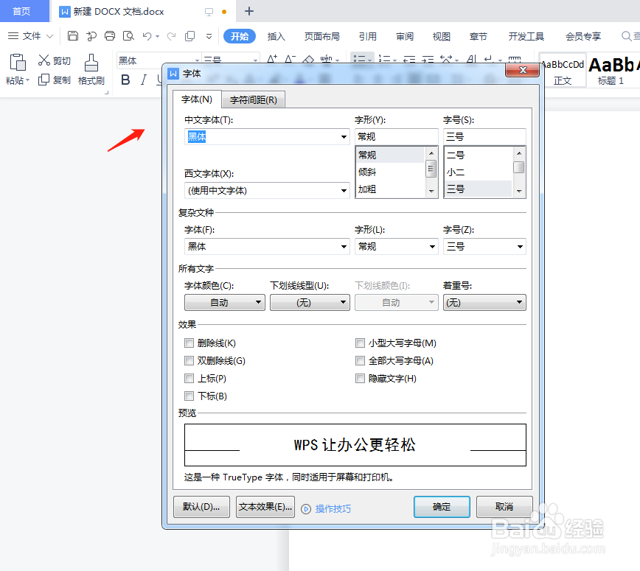Click the search magnifier icon in ribbon
Screen dimensions: 640x571
(x=626, y=36)
